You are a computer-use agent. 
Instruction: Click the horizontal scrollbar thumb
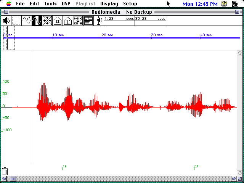pos(13,179)
